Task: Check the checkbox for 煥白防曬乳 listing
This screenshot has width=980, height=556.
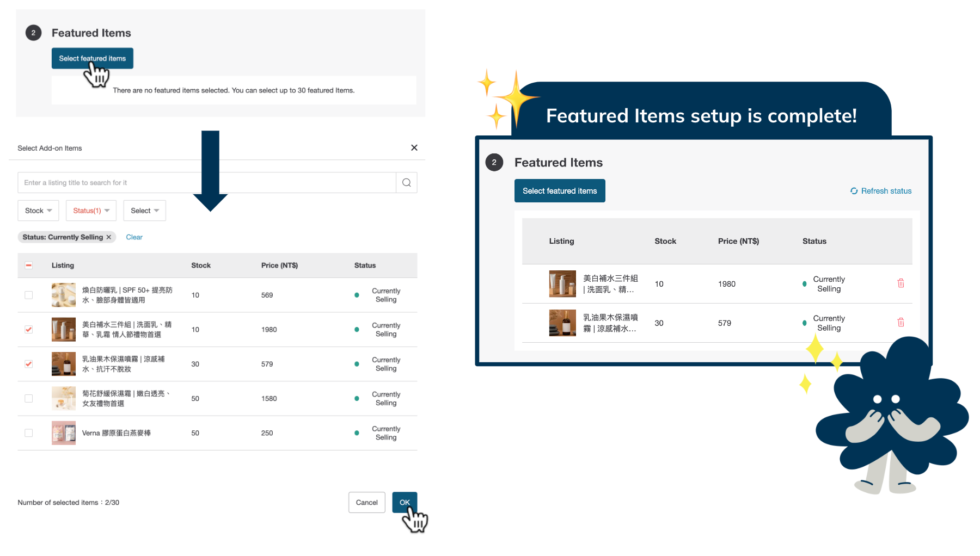Action: point(28,295)
